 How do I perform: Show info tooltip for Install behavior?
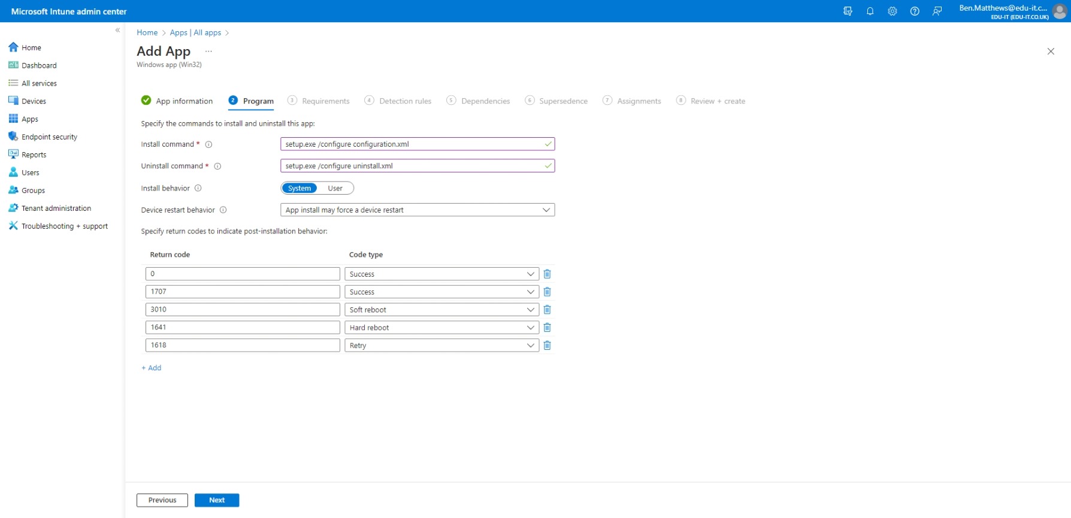[198, 188]
